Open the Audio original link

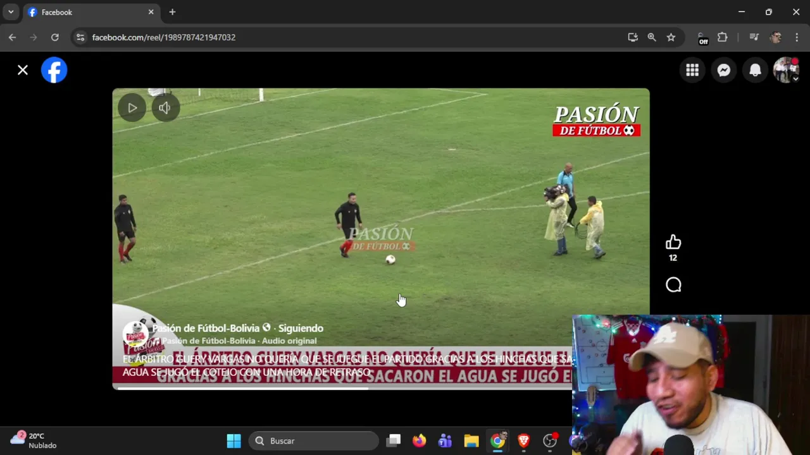[289, 341]
